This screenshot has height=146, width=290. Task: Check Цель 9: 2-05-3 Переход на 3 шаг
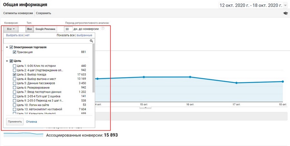(15, 101)
